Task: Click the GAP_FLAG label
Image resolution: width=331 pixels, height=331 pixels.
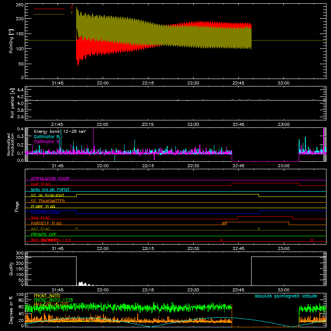Action: pos(41,184)
